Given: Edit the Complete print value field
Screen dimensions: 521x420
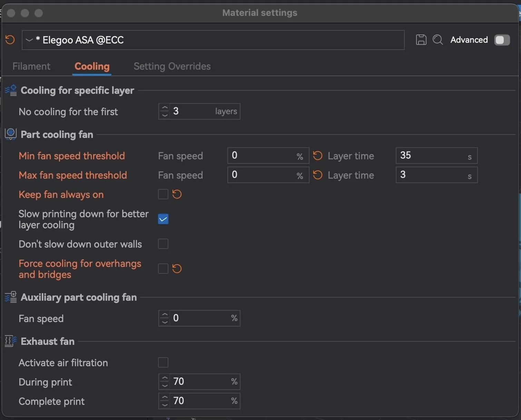Looking at the screenshot, I should tap(200, 401).
